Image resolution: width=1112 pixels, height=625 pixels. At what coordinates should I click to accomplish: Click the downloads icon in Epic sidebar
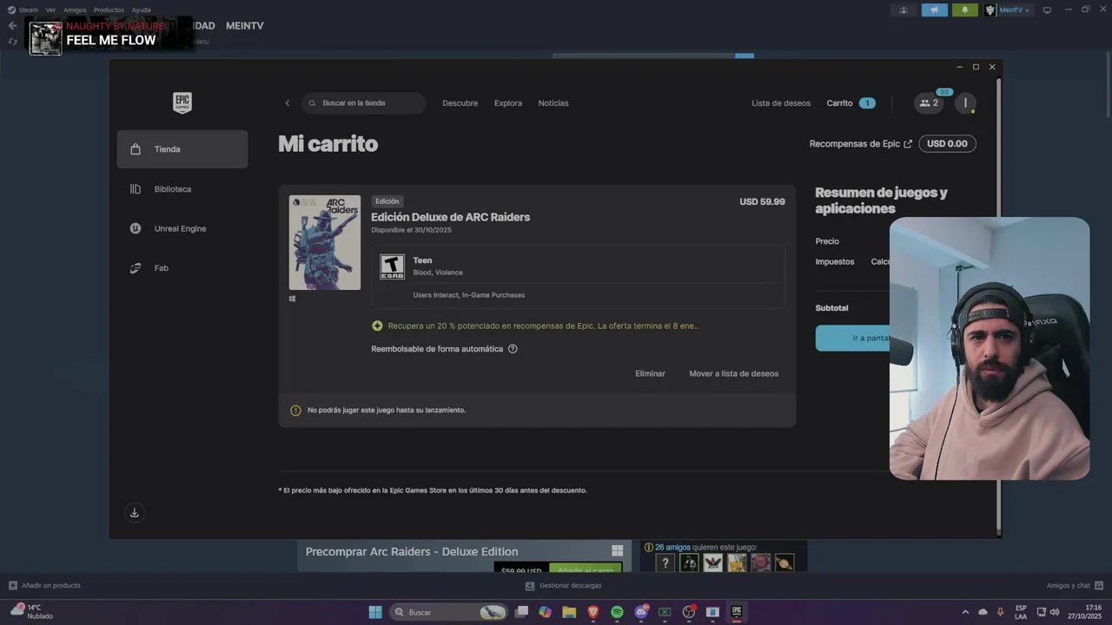(x=135, y=513)
